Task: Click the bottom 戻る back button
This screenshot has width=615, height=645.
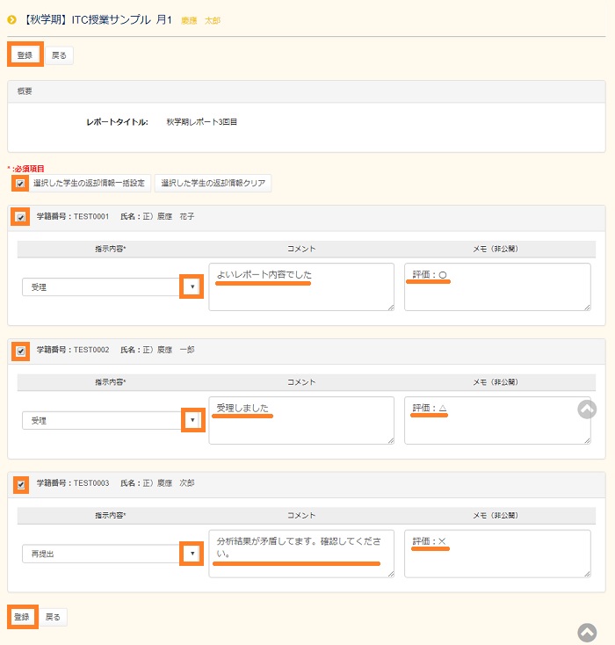Action: pos(54,617)
